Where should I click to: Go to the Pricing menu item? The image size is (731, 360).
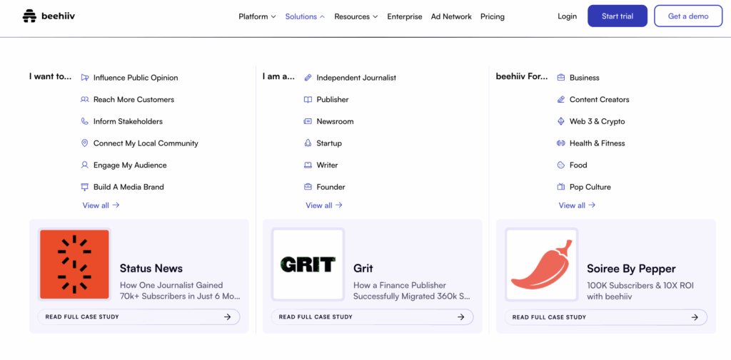pos(492,16)
